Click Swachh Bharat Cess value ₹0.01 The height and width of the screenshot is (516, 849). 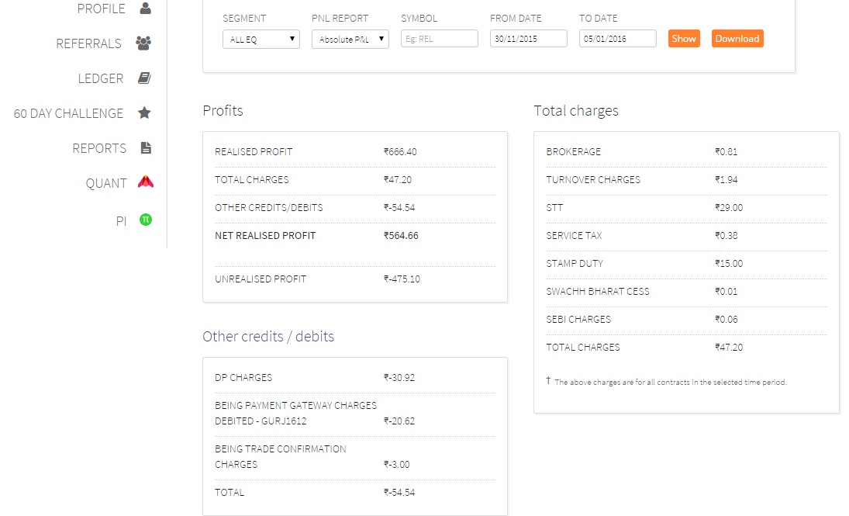point(726,292)
